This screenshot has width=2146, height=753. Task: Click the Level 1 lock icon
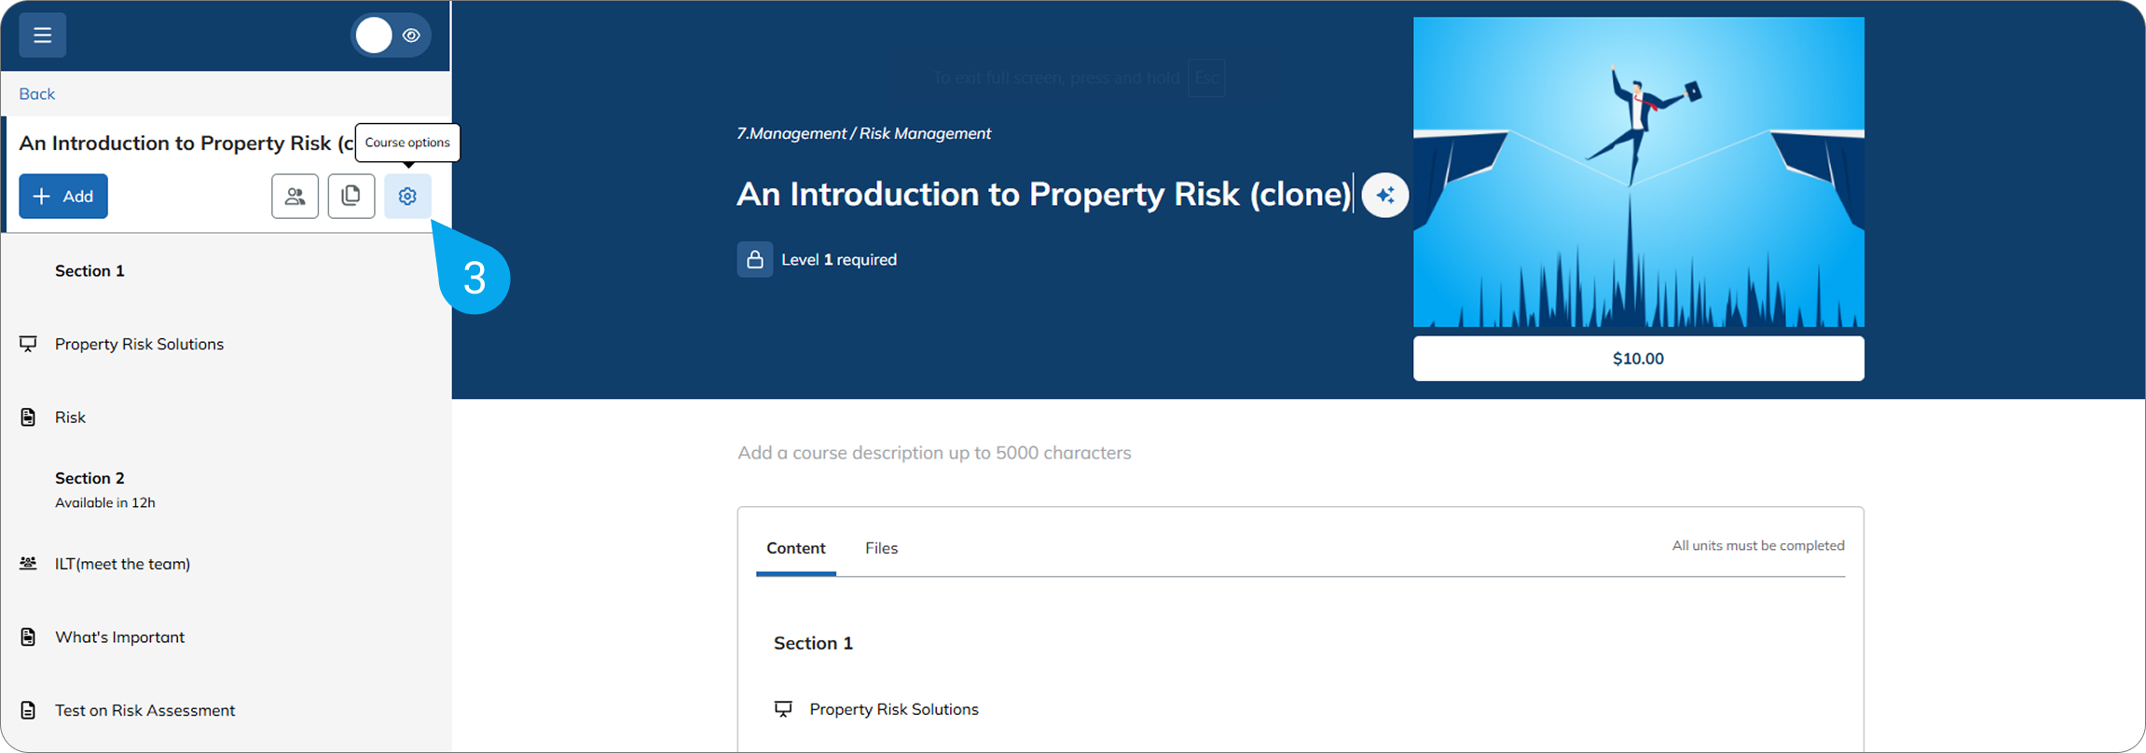click(x=754, y=260)
